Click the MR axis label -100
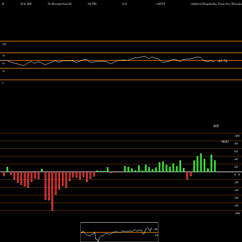The image size is (242, 242). pyautogui.click(x=237, y=213)
